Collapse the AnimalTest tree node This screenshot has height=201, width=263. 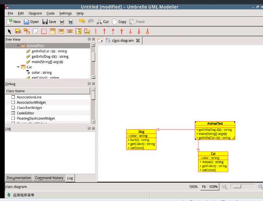[x=18, y=46]
